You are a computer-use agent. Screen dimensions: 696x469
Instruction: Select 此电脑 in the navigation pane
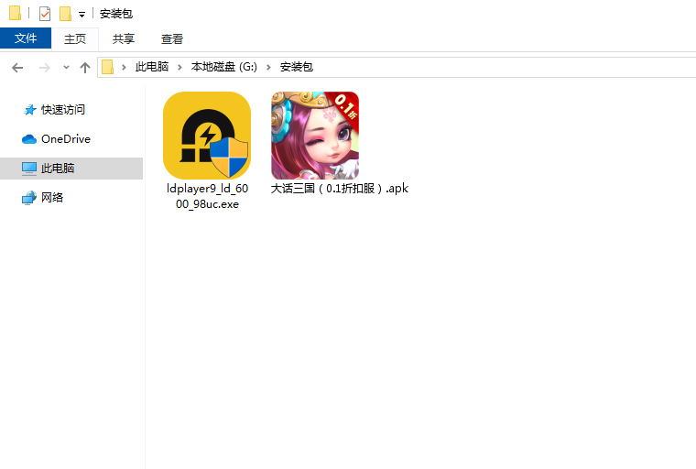58,169
